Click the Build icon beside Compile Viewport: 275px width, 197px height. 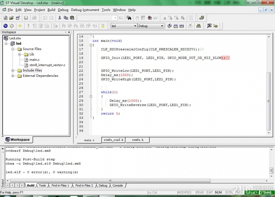click(176, 26)
